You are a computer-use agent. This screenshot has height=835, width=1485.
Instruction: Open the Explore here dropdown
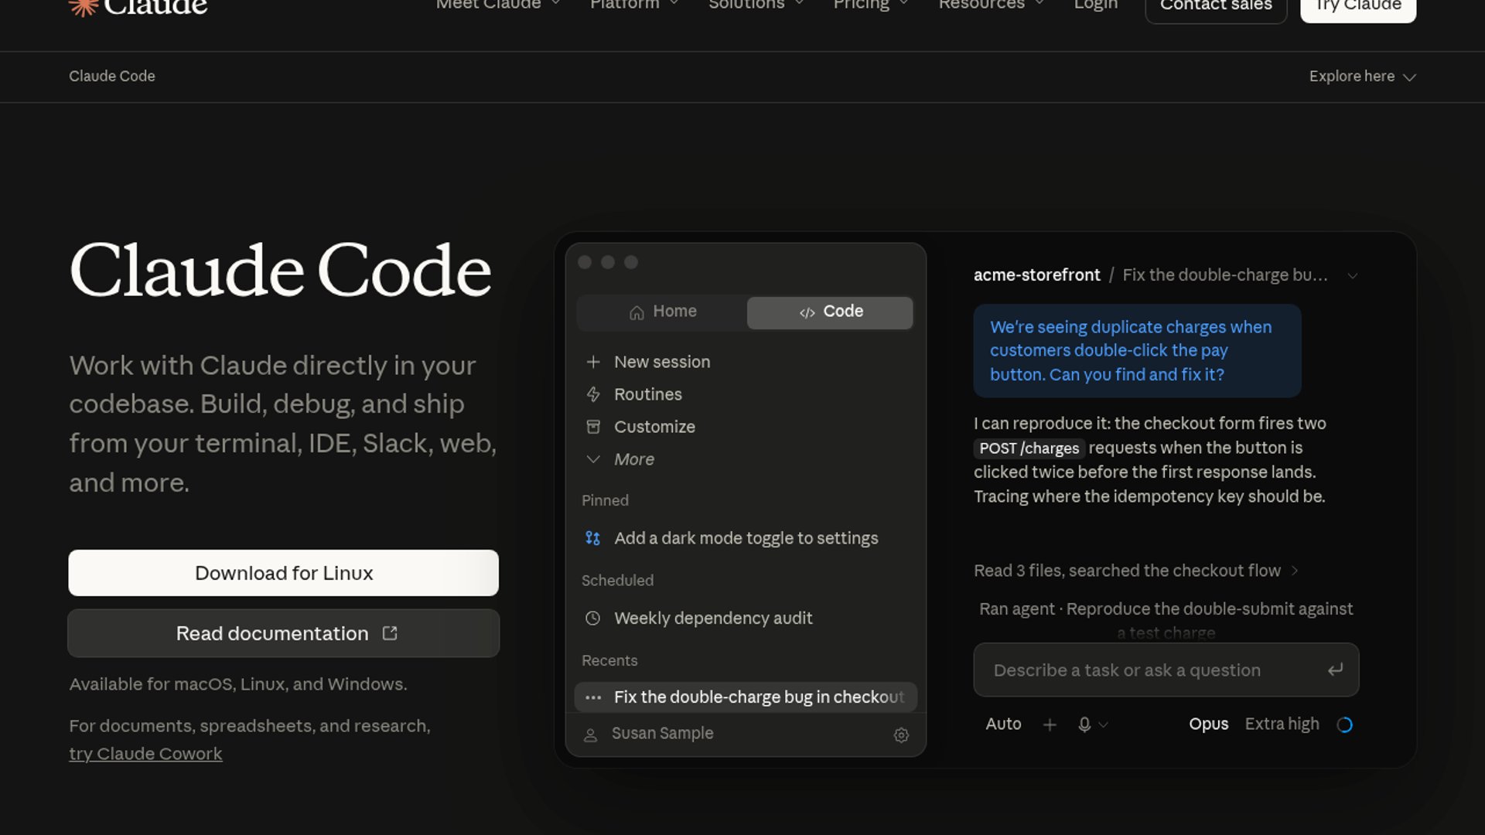[1362, 77]
